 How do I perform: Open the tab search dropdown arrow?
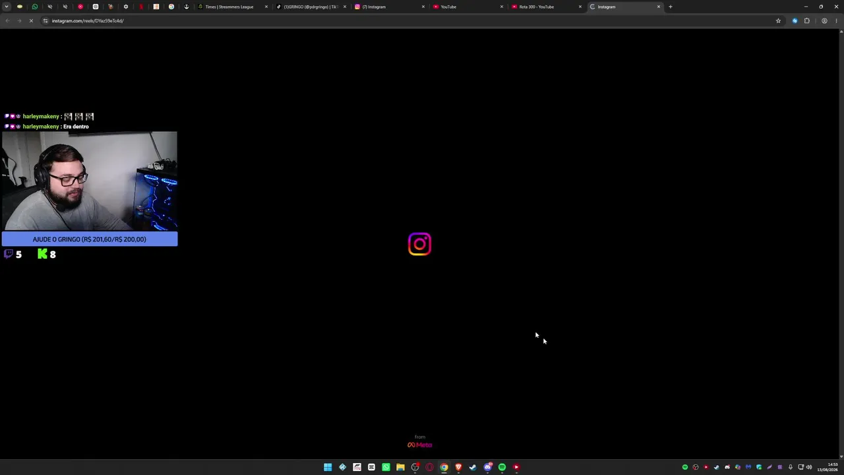point(7,7)
